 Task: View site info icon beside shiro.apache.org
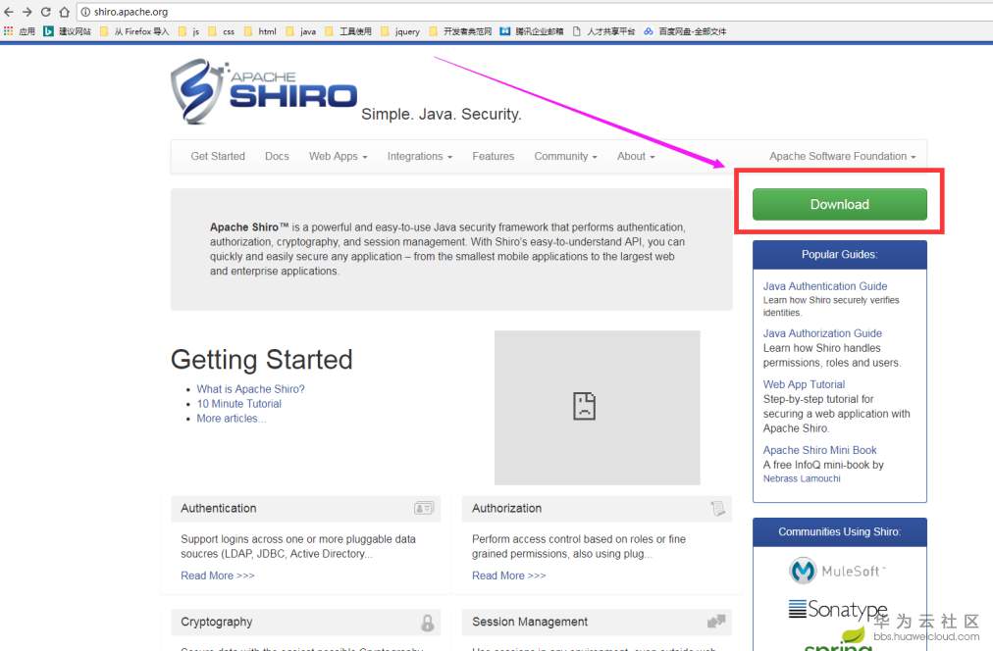(85, 12)
